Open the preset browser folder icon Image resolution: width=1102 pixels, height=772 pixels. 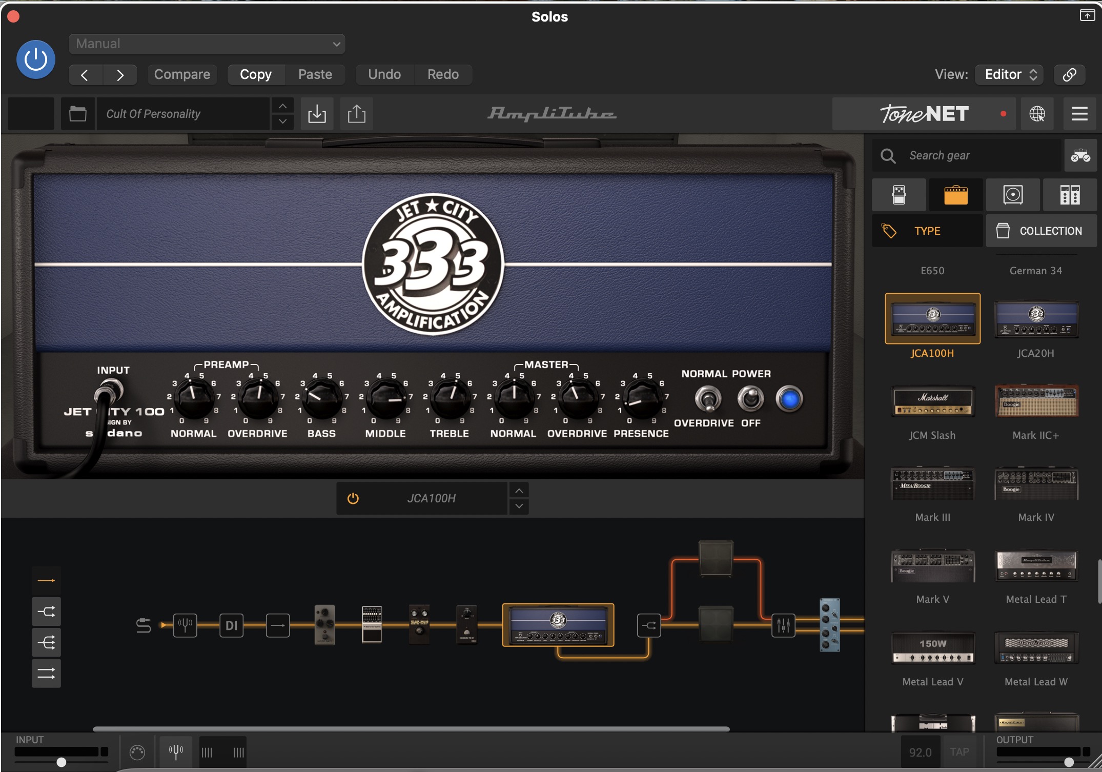click(x=78, y=114)
